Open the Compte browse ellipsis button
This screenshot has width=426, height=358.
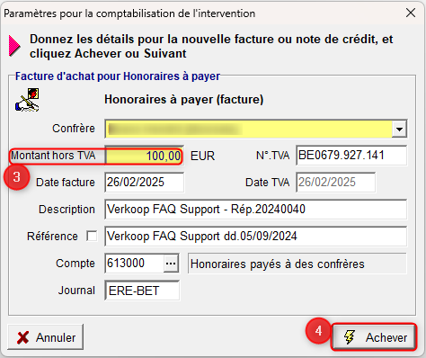(x=171, y=264)
